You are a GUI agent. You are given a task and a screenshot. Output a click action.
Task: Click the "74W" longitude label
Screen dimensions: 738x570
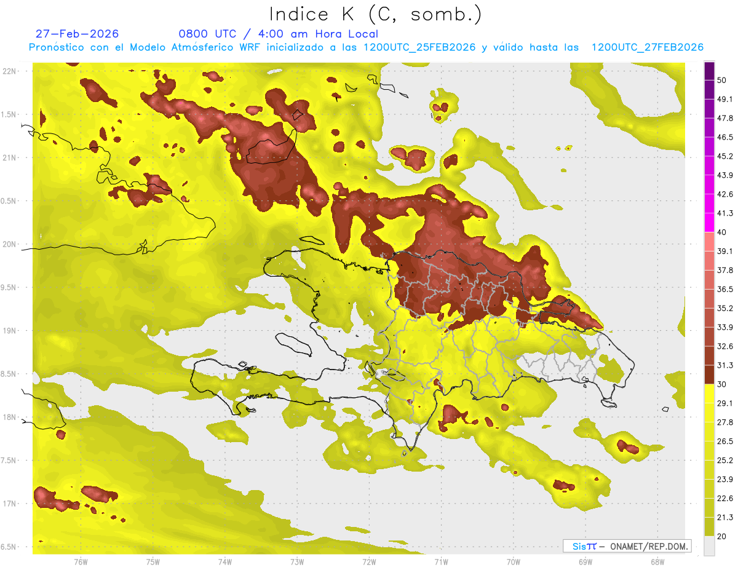click(x=225, y=561)
